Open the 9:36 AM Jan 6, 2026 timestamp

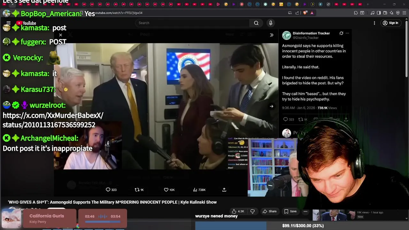298,108
